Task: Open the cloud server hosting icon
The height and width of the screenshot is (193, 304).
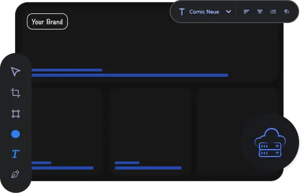Action: (270, 142)
